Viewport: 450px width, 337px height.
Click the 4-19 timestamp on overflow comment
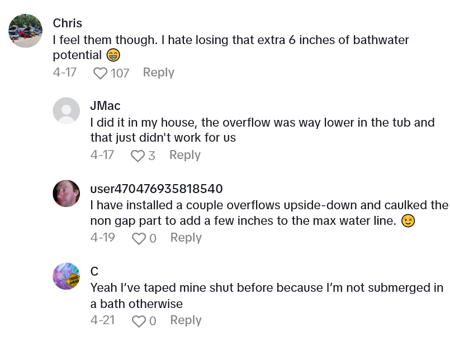pos(103,238)
